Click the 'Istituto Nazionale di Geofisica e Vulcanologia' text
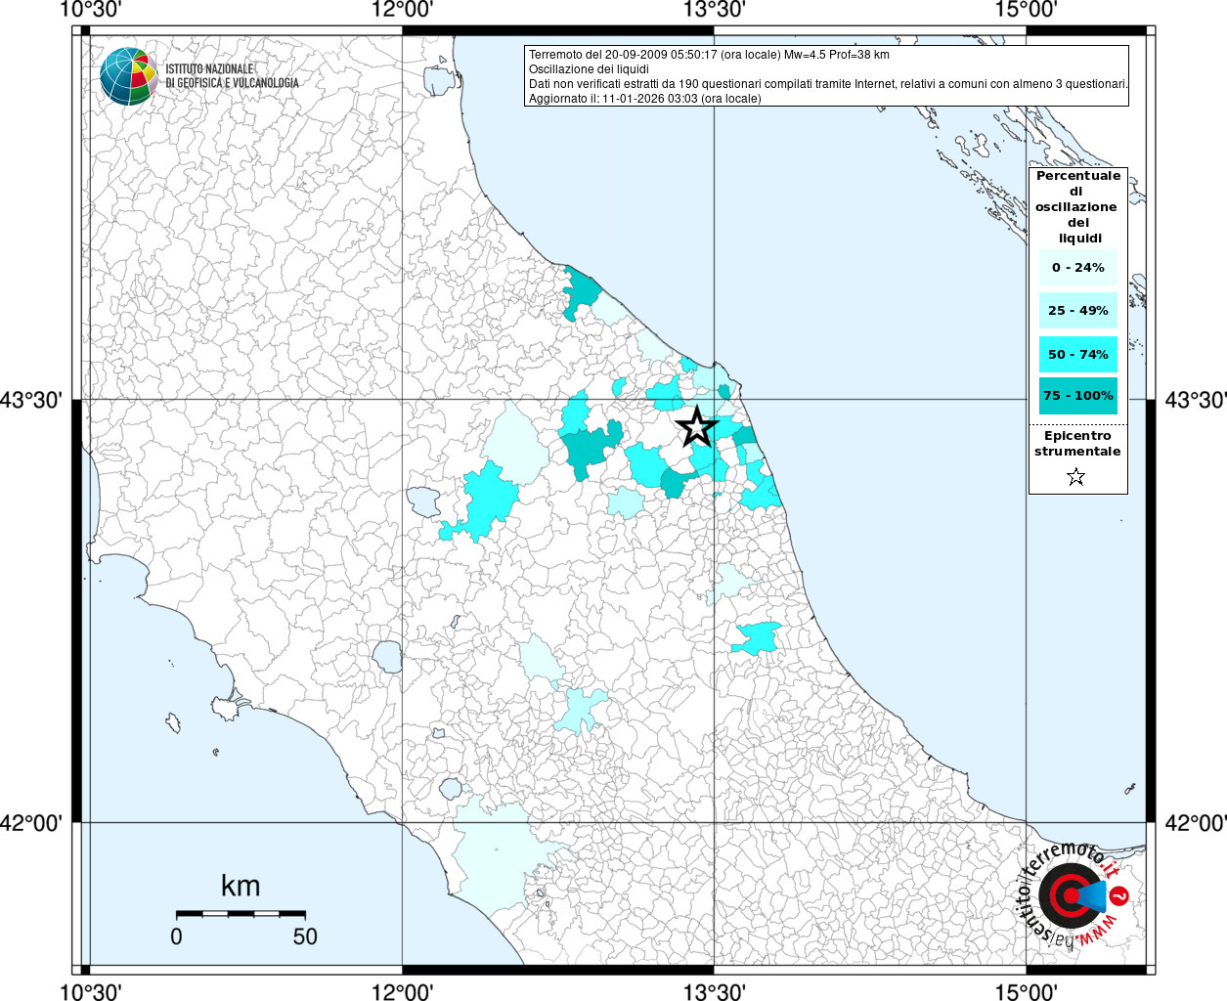Screen dimensions: 1227x1001 click(232, 76)
